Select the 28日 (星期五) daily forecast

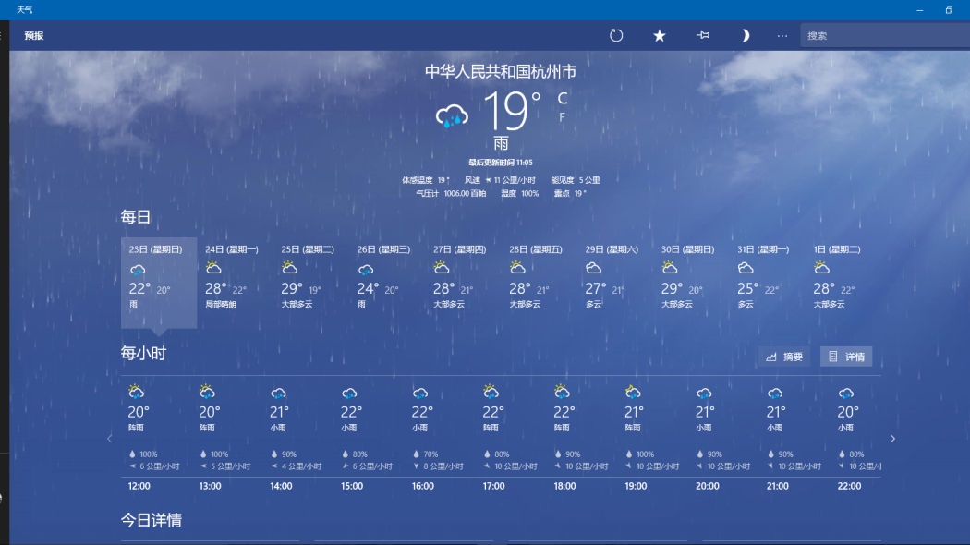click(x=540, y=283)
